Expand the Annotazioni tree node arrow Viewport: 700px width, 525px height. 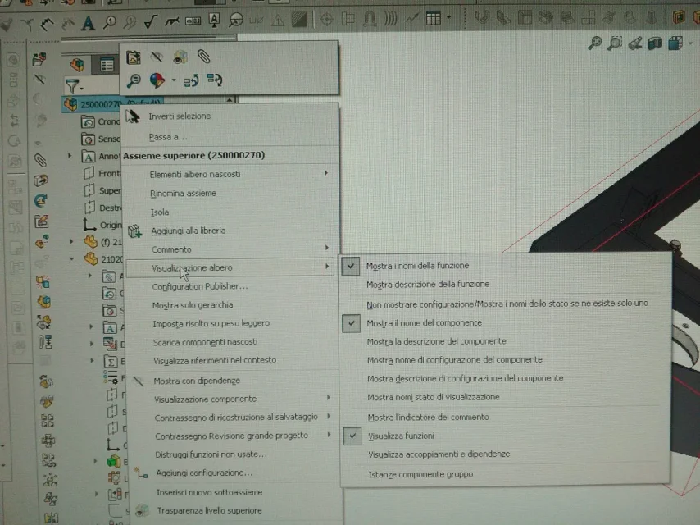tap(70, 156)
